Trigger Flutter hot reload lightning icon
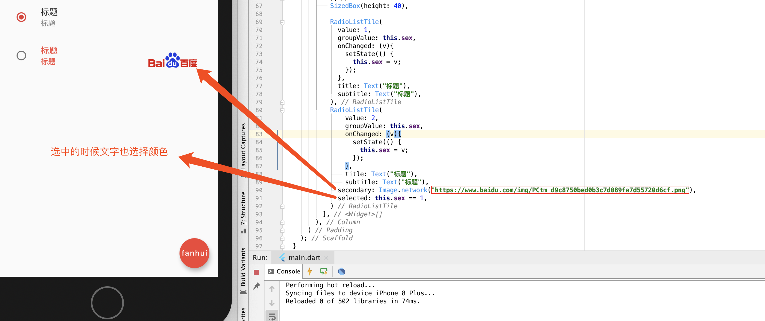Image resolution: width=765 pixels, height=321 pixels. tap(309, 271)
